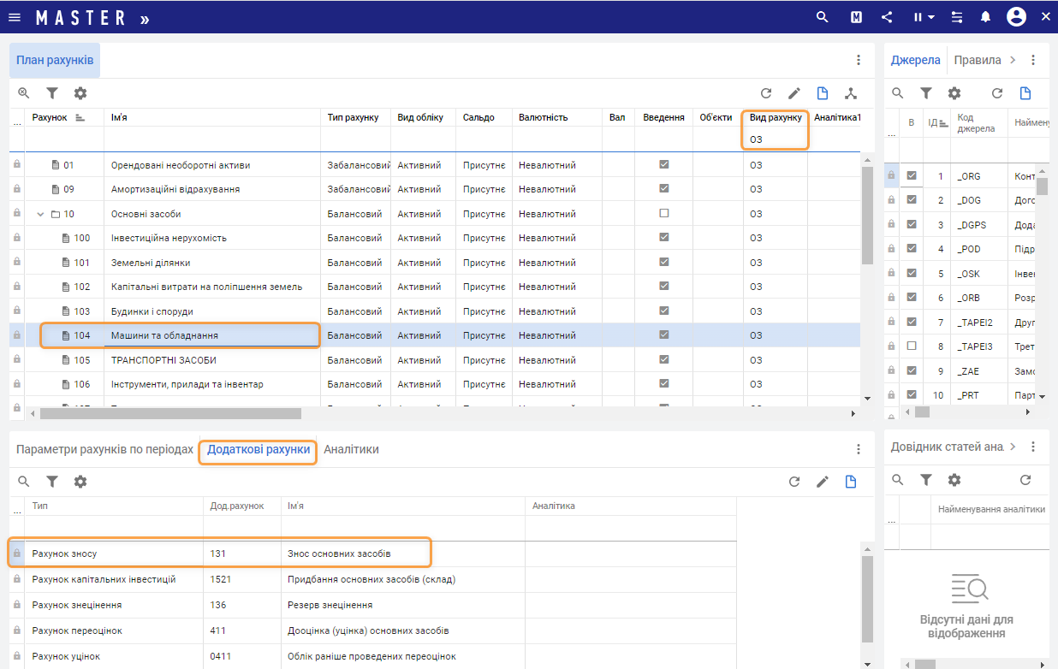Enable the checkbox for source _TAPEI3
The image size is (1058, 669).
point(912,346)
